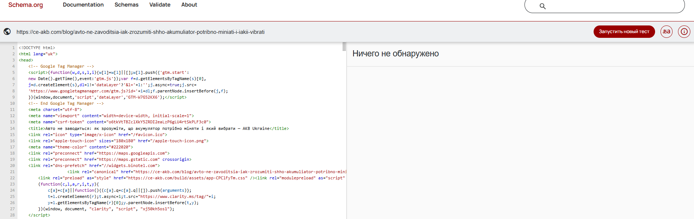Click the GTM-W7G52KX6 script line
694x219 pixels.
tap(107, 97)
